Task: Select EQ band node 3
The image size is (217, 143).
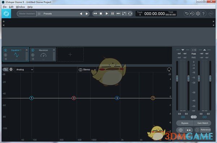Action: point(74,98)
